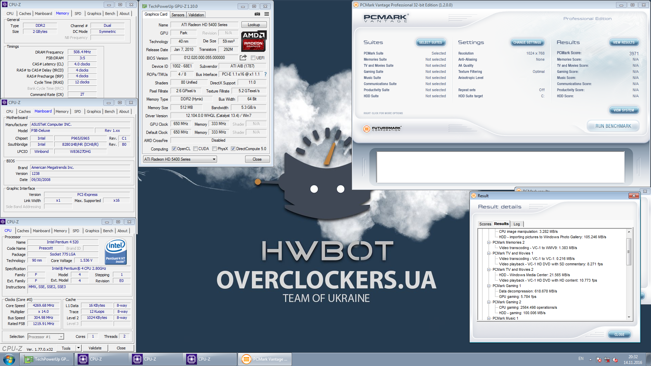Screen dimensions: 651x366
Task: Click the Intel Pentium 4 HT logo in CPU-Z
Action: 116,251
